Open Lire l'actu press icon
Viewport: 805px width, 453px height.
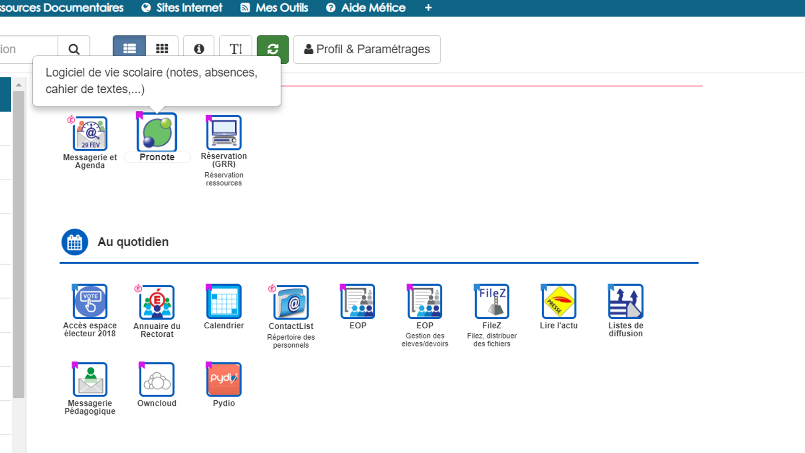[x=558, y=302]
